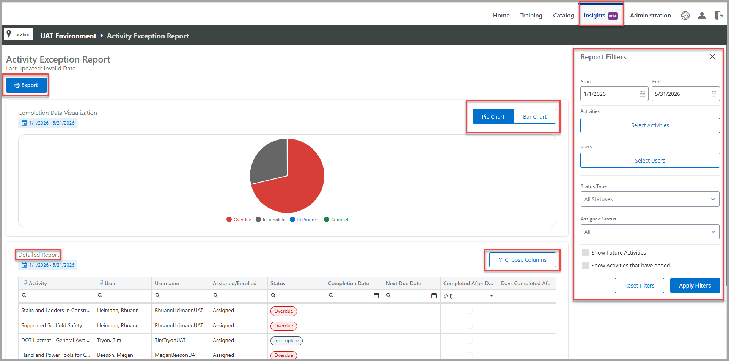Click the date range chip under Detailed Report
Screen dimensions: 729x361
pos(47,265)
